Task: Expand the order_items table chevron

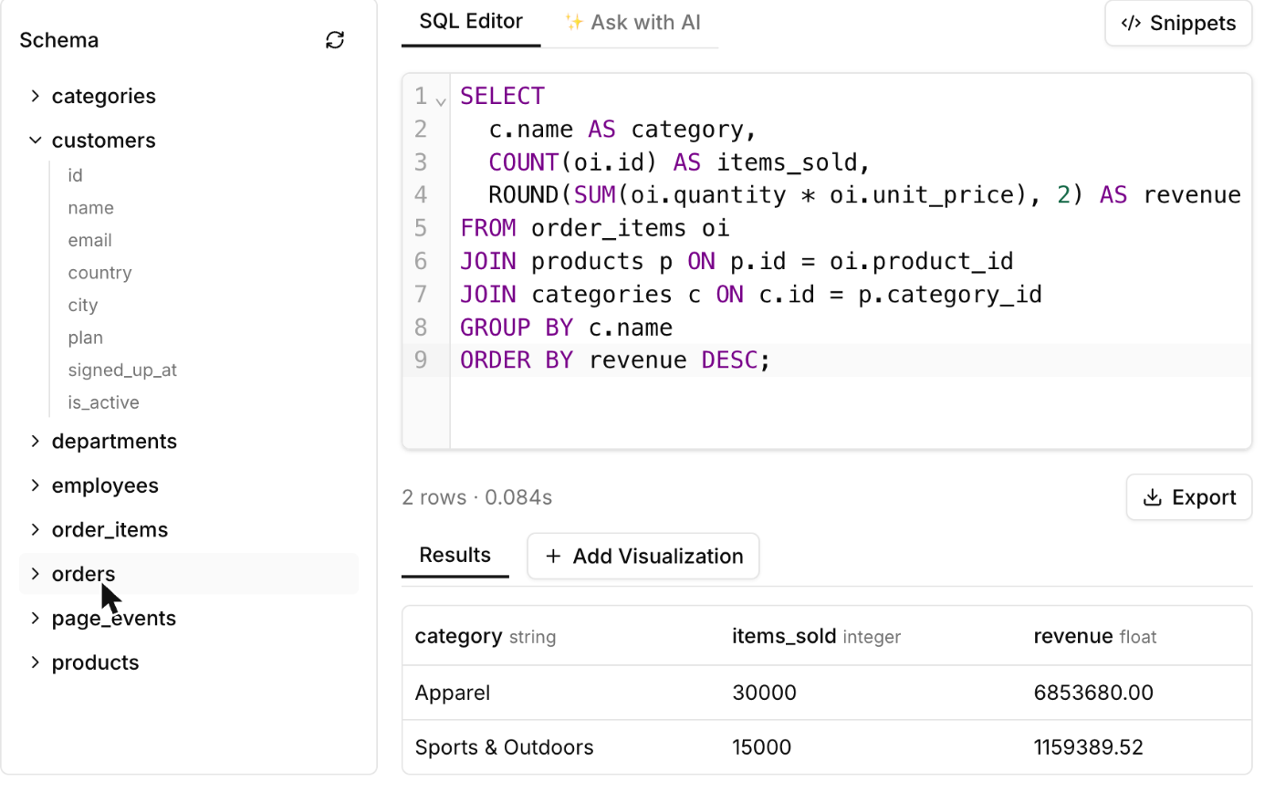Action: tap(35, 529)
